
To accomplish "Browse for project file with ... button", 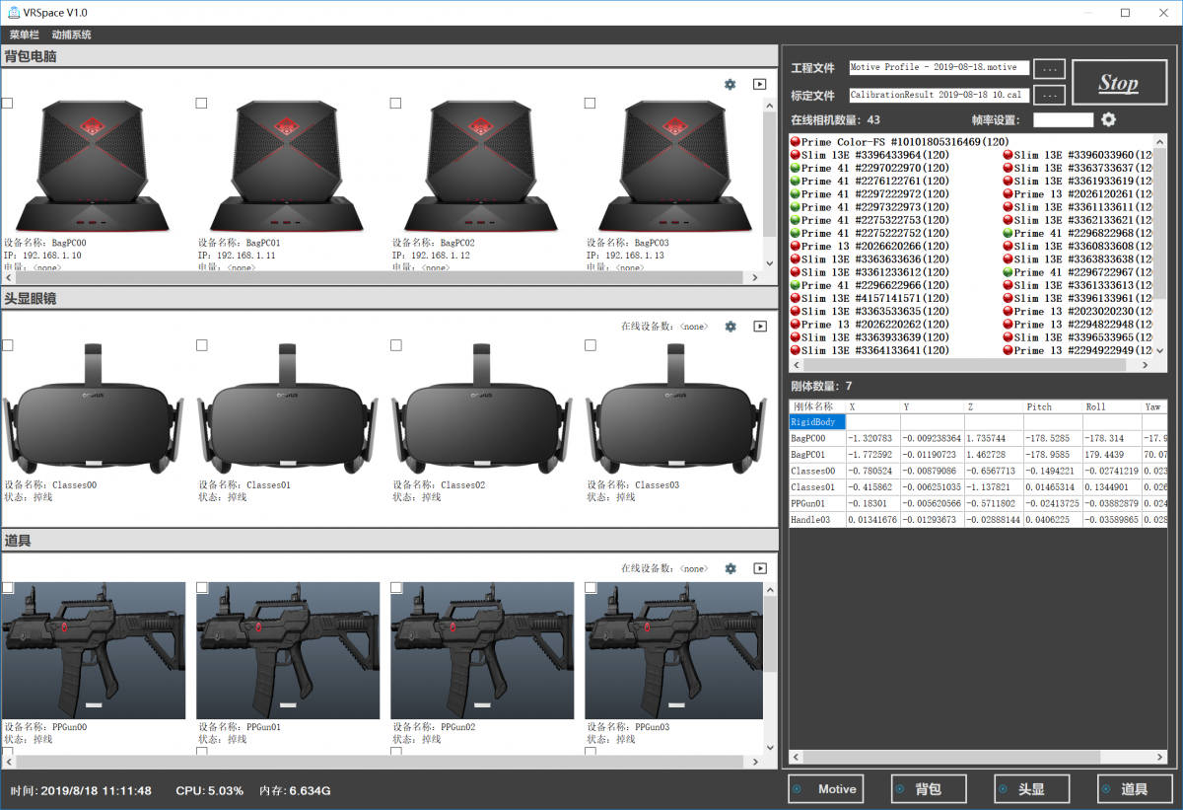I will (1049, 69).
